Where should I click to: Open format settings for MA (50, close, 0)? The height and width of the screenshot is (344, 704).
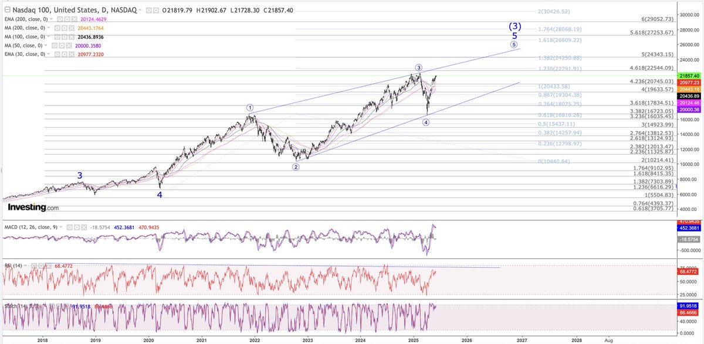coord(62,46)
